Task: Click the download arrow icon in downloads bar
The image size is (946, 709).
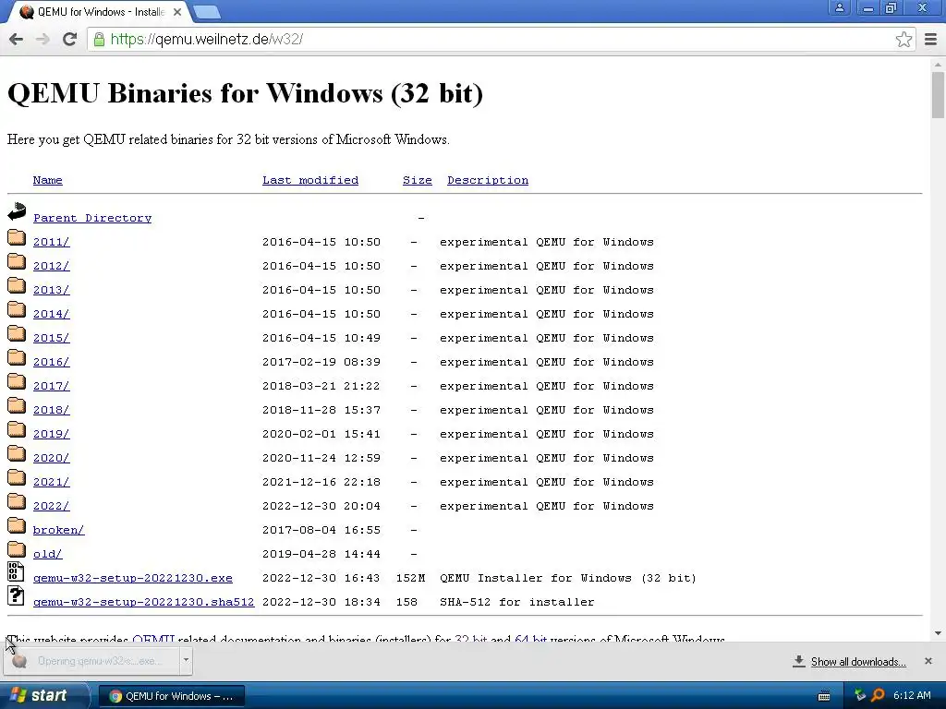Action: point(799,661)
